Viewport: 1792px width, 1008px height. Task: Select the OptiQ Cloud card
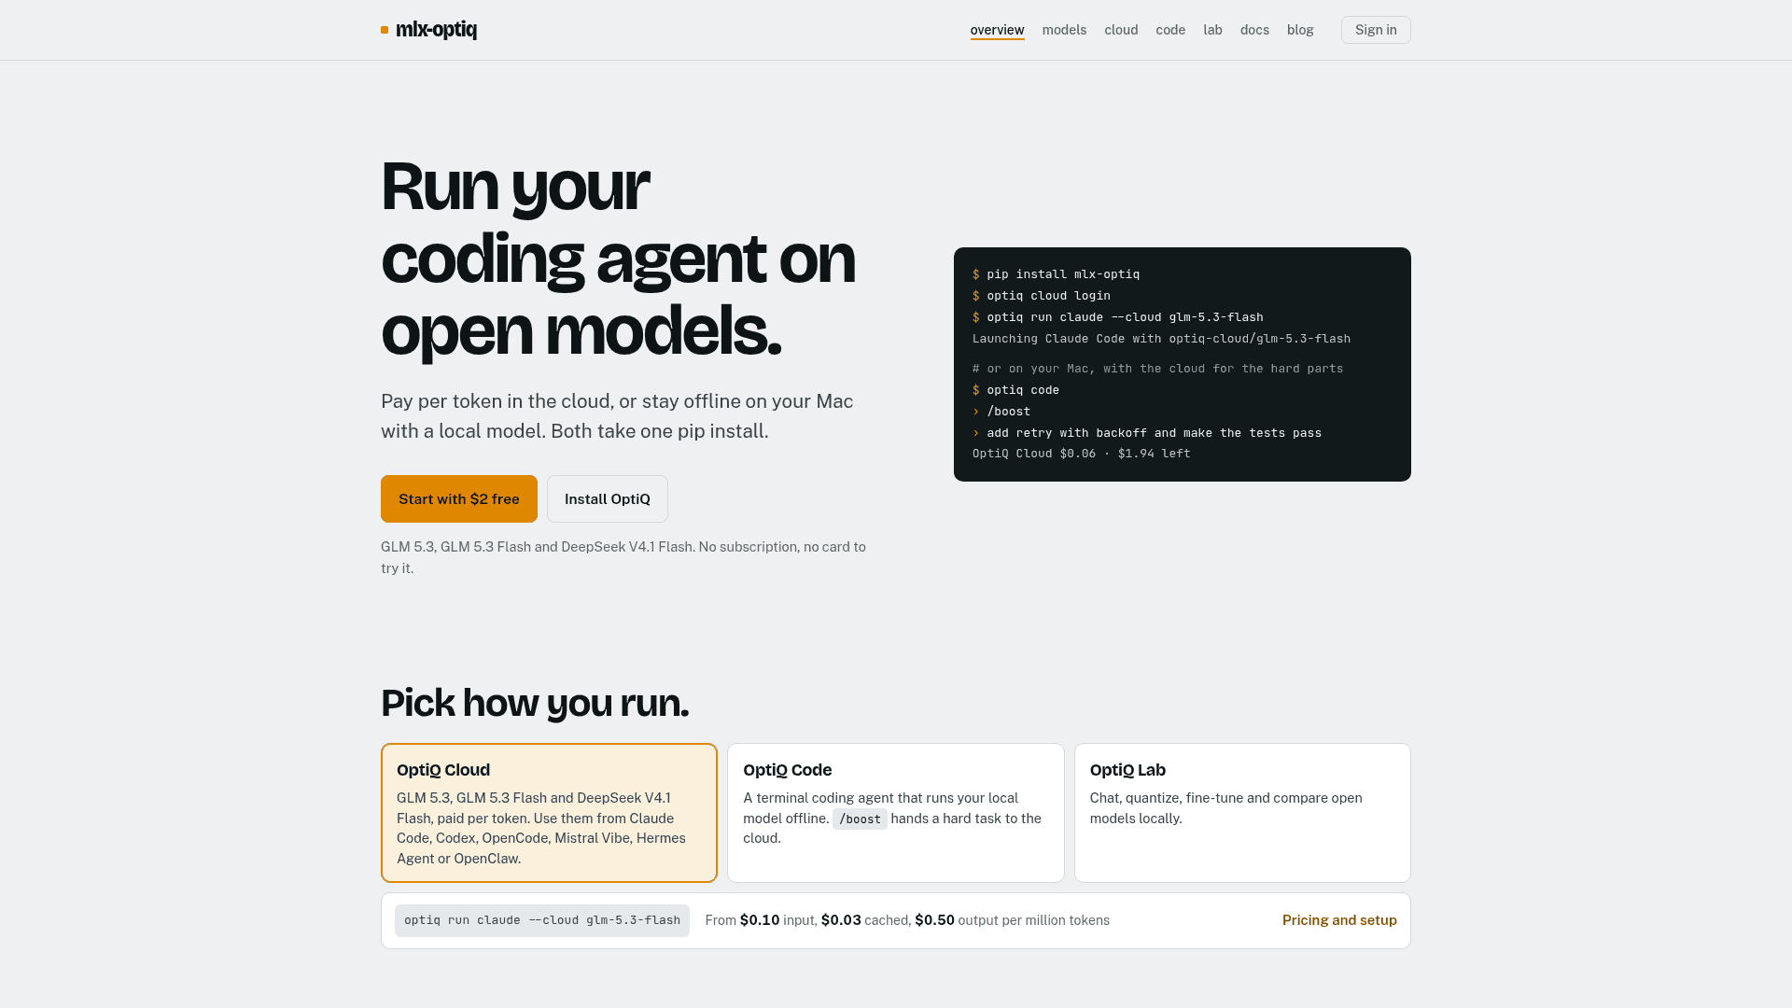[x=549, y=813]
